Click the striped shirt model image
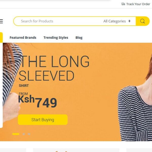152x152 pixels. (135, 107)
